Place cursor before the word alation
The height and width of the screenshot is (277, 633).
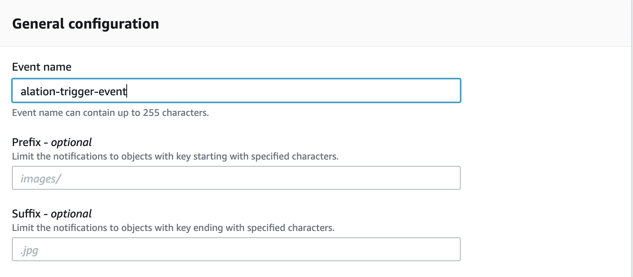point(21,92)
